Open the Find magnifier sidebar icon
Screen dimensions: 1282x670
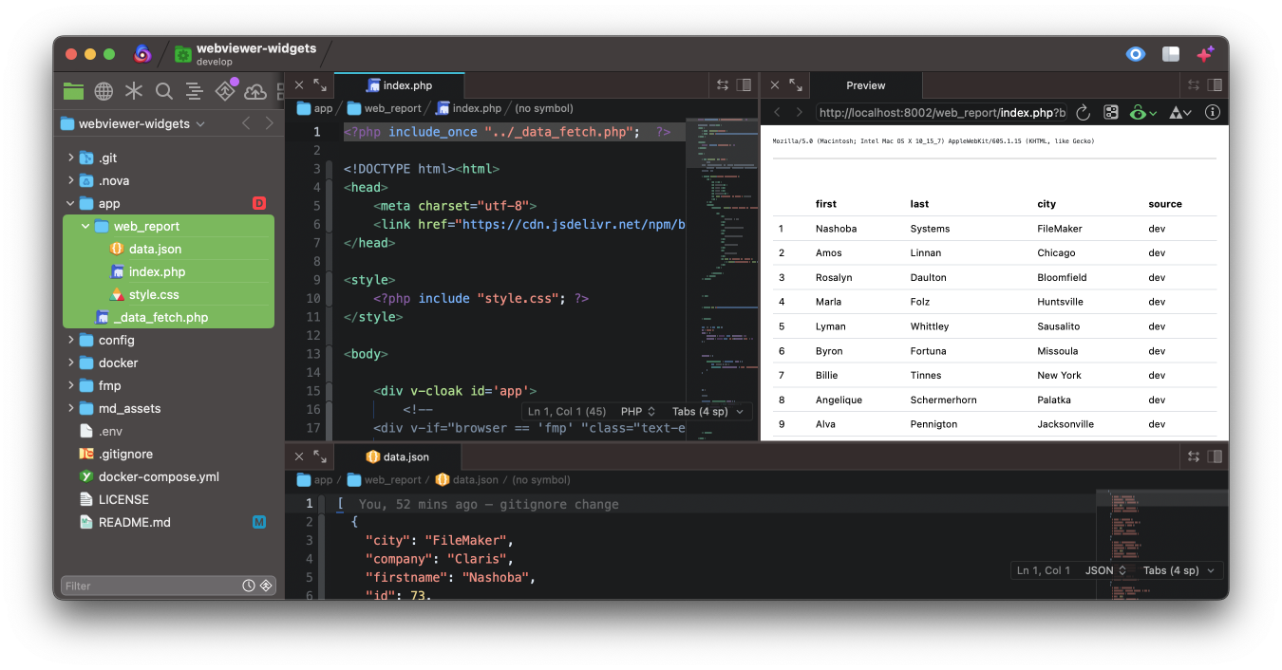point(164,91)
